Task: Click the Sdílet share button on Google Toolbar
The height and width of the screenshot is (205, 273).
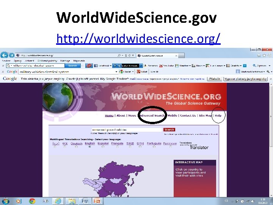Action: 142,72
